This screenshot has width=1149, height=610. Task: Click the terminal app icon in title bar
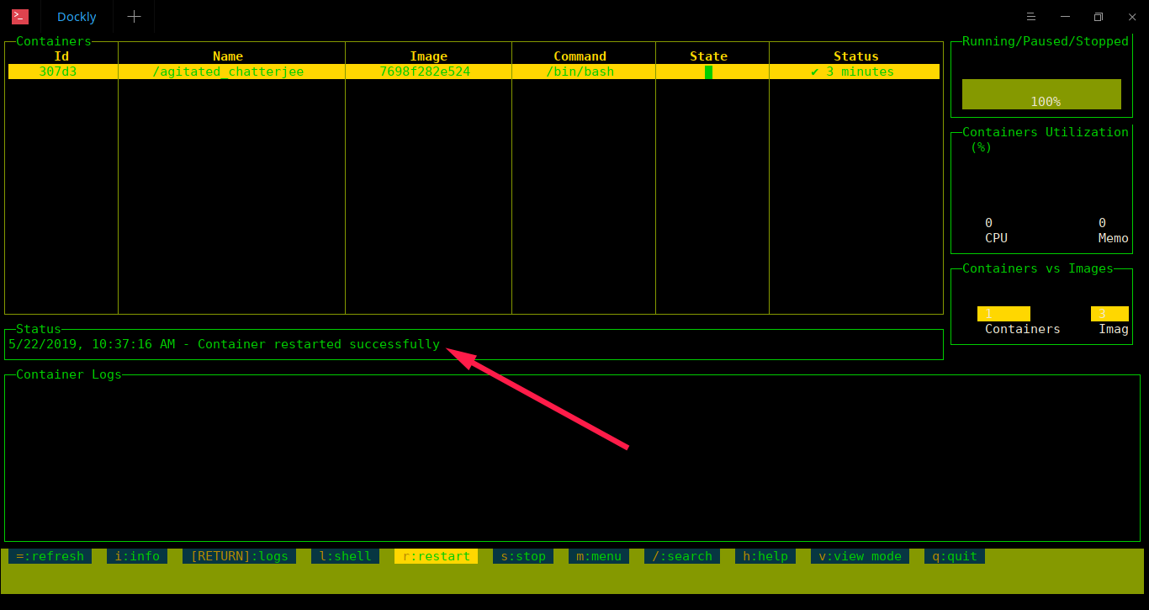20,16
